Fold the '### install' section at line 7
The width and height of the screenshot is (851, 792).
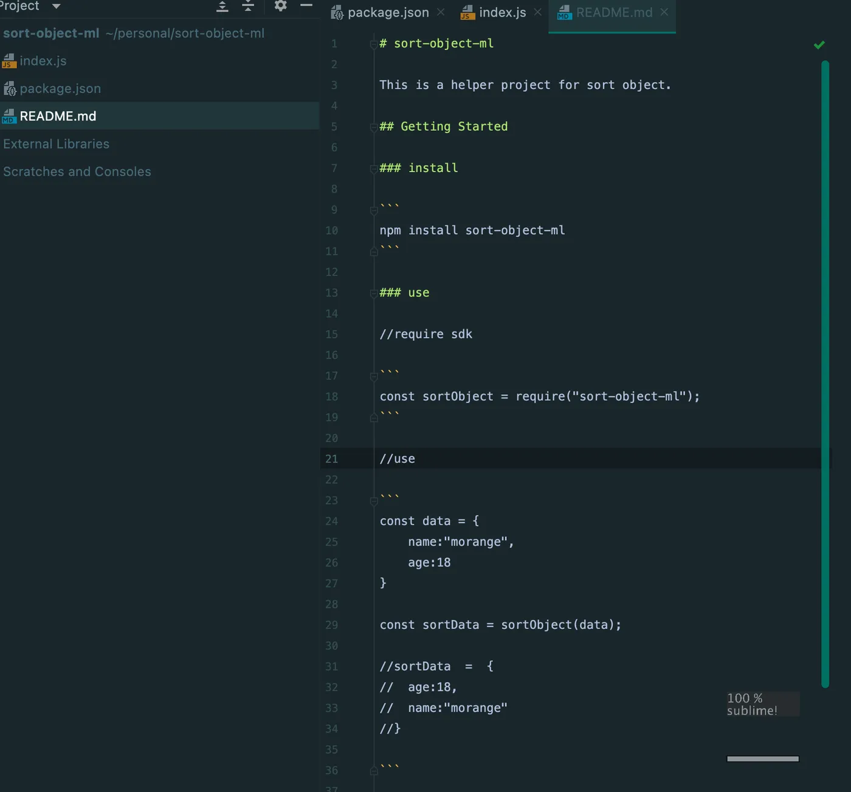(373, 168)
